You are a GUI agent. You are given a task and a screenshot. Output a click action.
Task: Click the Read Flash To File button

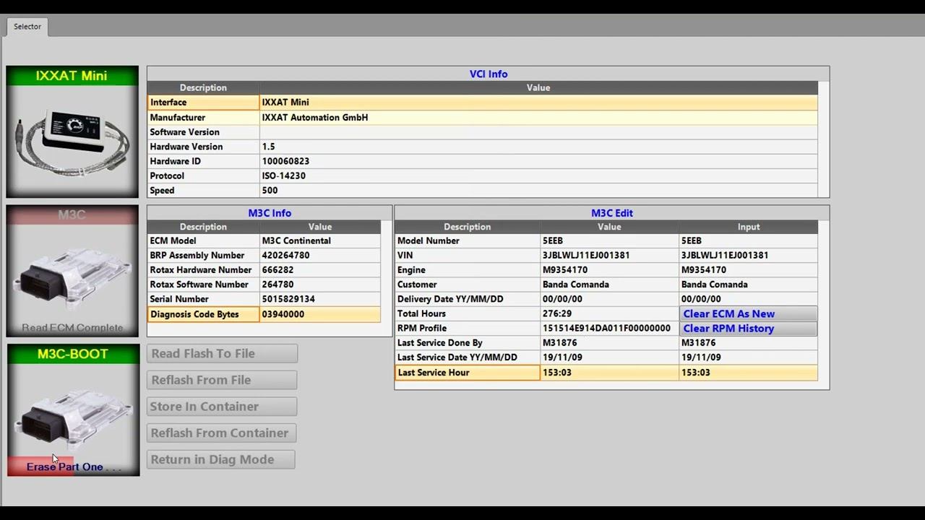[x=222, y=354]
